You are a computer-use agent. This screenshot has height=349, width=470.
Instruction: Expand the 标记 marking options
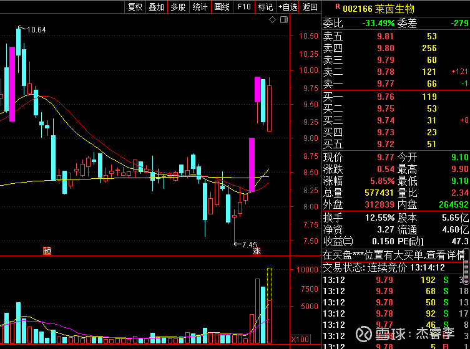[x=265, y=7]
